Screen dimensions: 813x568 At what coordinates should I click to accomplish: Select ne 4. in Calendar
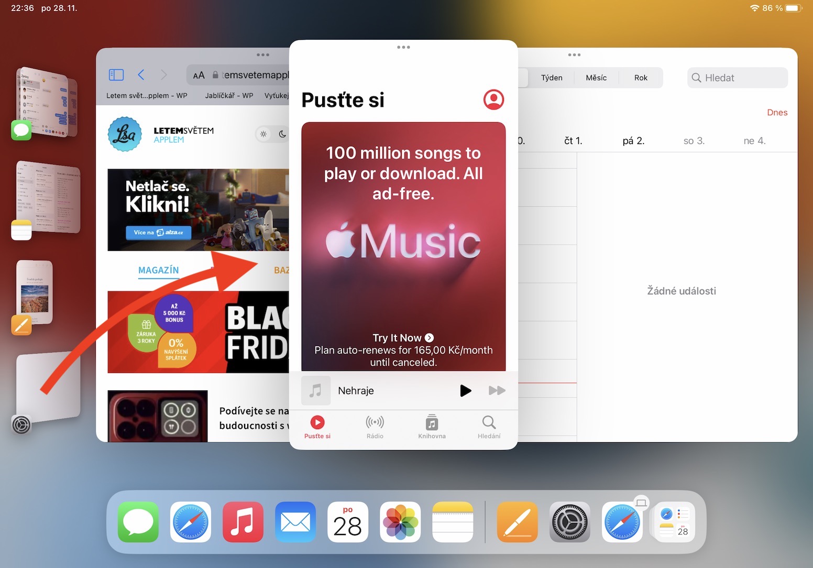[754, 140]
